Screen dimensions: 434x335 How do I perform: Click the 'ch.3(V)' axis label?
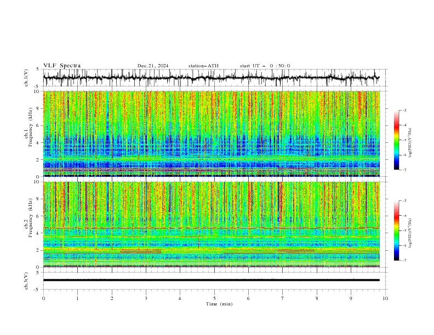coord(26,281)
